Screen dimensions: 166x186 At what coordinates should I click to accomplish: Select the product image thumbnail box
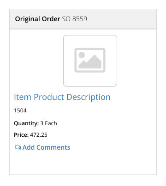pos(90,61)
